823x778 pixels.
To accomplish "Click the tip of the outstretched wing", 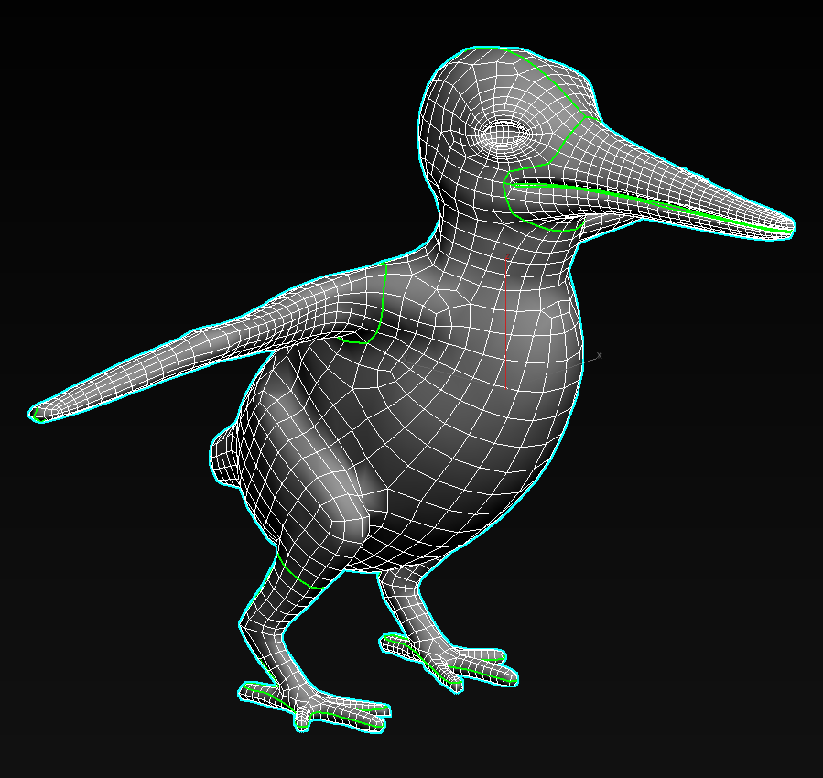I will coord(37,413).
